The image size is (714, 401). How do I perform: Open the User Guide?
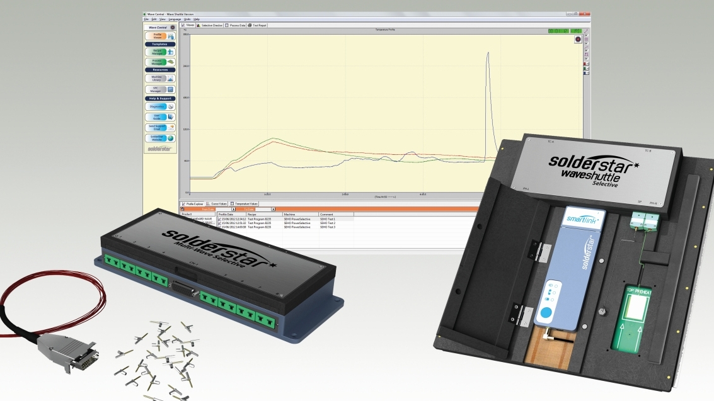click(160, 117)
